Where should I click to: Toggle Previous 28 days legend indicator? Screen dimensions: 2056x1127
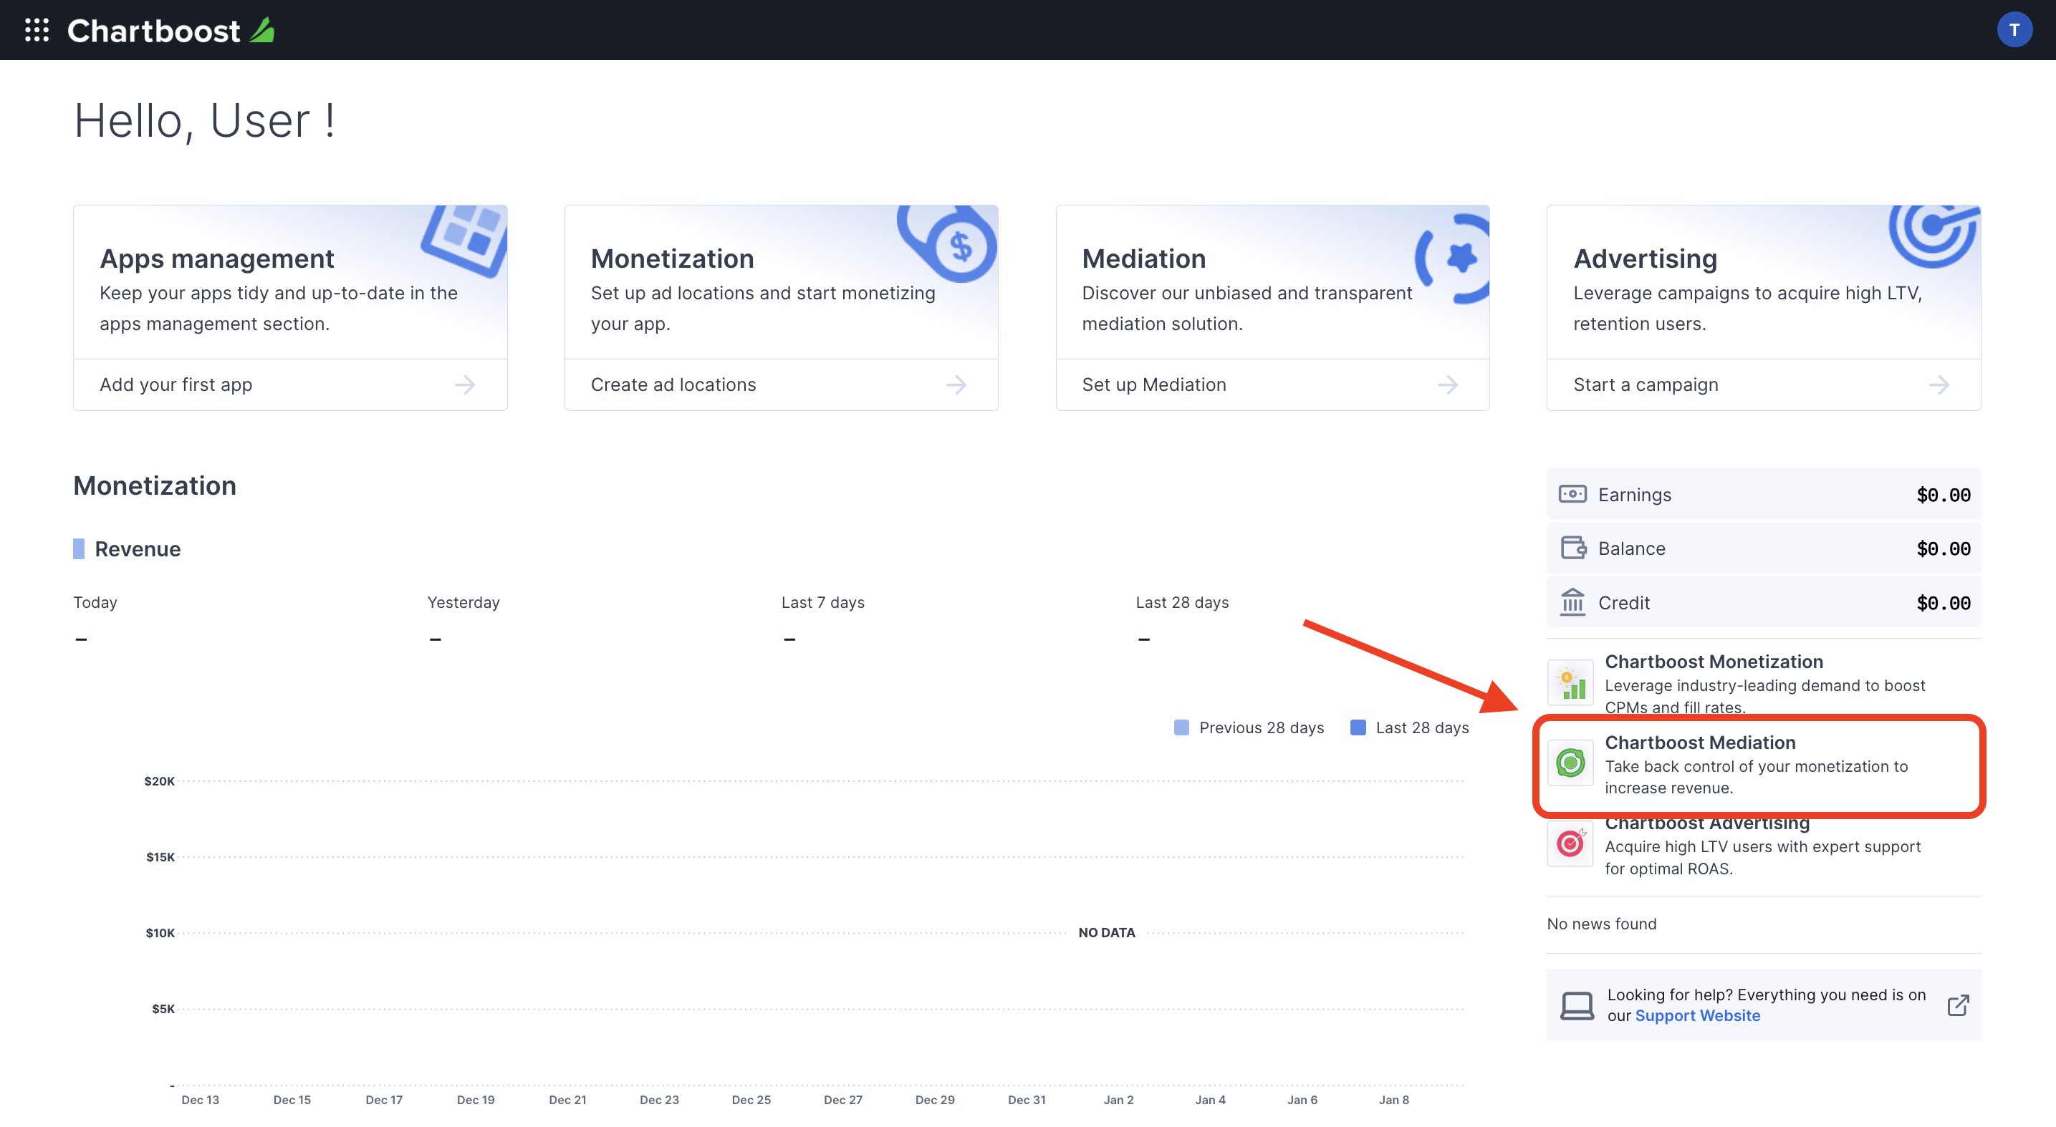click(1181, 727)
